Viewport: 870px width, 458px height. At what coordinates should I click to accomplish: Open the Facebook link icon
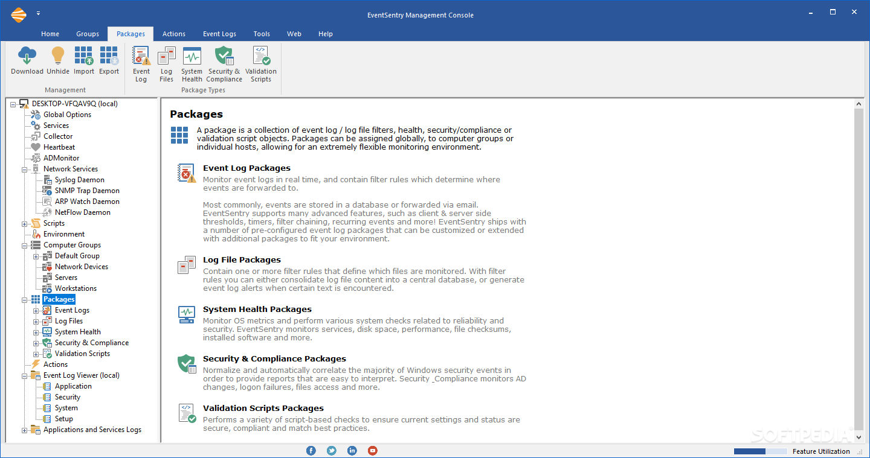click(311, 451)
